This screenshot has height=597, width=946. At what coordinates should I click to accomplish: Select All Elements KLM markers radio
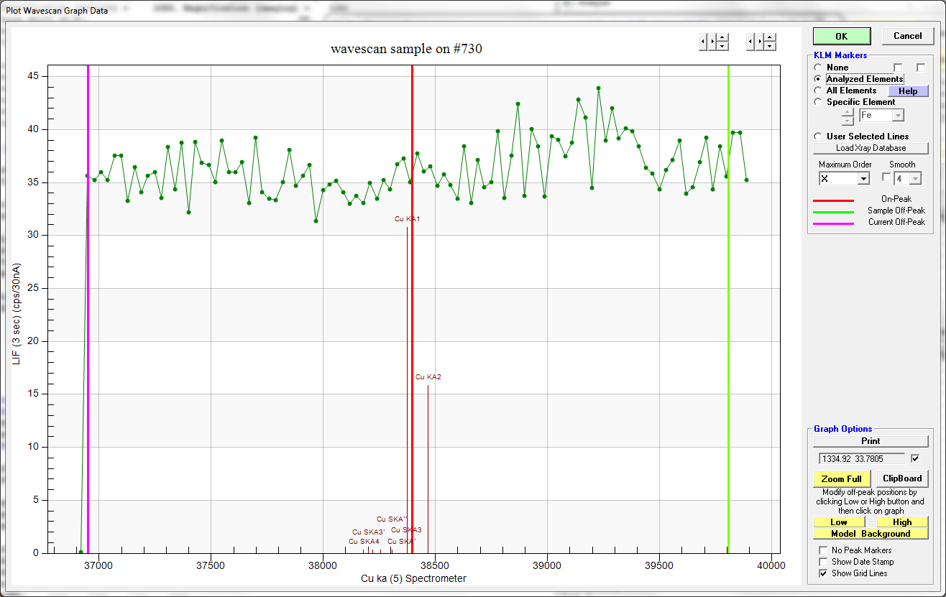[818, 91]
